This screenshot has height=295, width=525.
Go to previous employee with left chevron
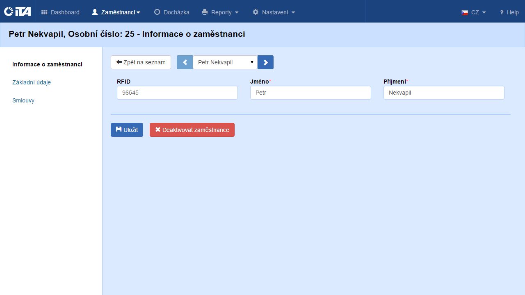point(185,62)
